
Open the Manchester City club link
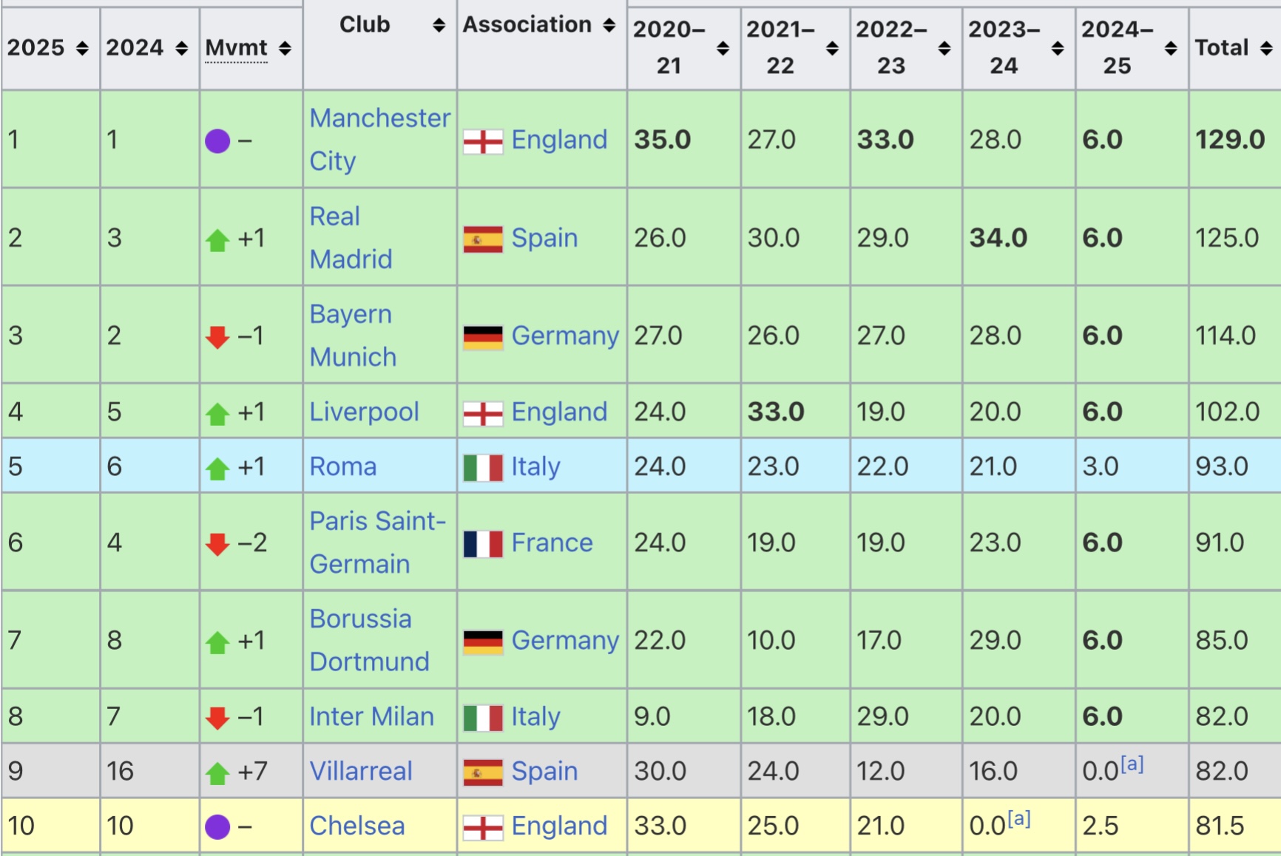click(379, 139)
